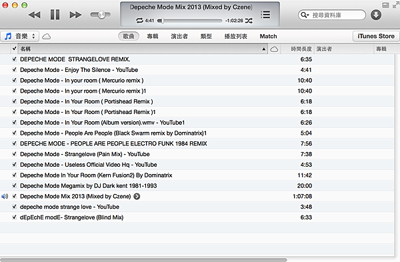Skip to next track button
The height and width of the screenshot is (262, 400).
click(x=75, y=15)
